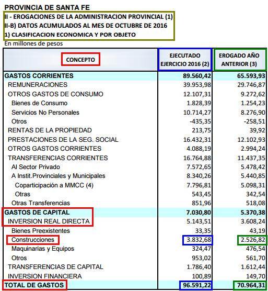Click total previous year value 70.964,31
The height and width of the screenshot is (291, 268).
(251, 285)
